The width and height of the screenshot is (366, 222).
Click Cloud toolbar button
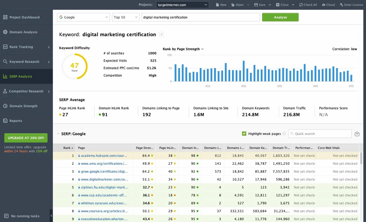tap(328, 5)
